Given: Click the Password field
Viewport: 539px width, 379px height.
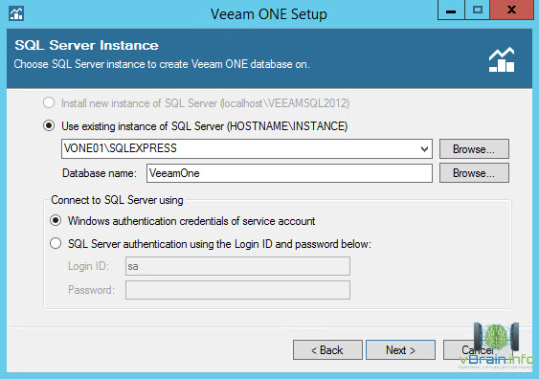Looking at the screenshot, I should click(x=237, y=290).
